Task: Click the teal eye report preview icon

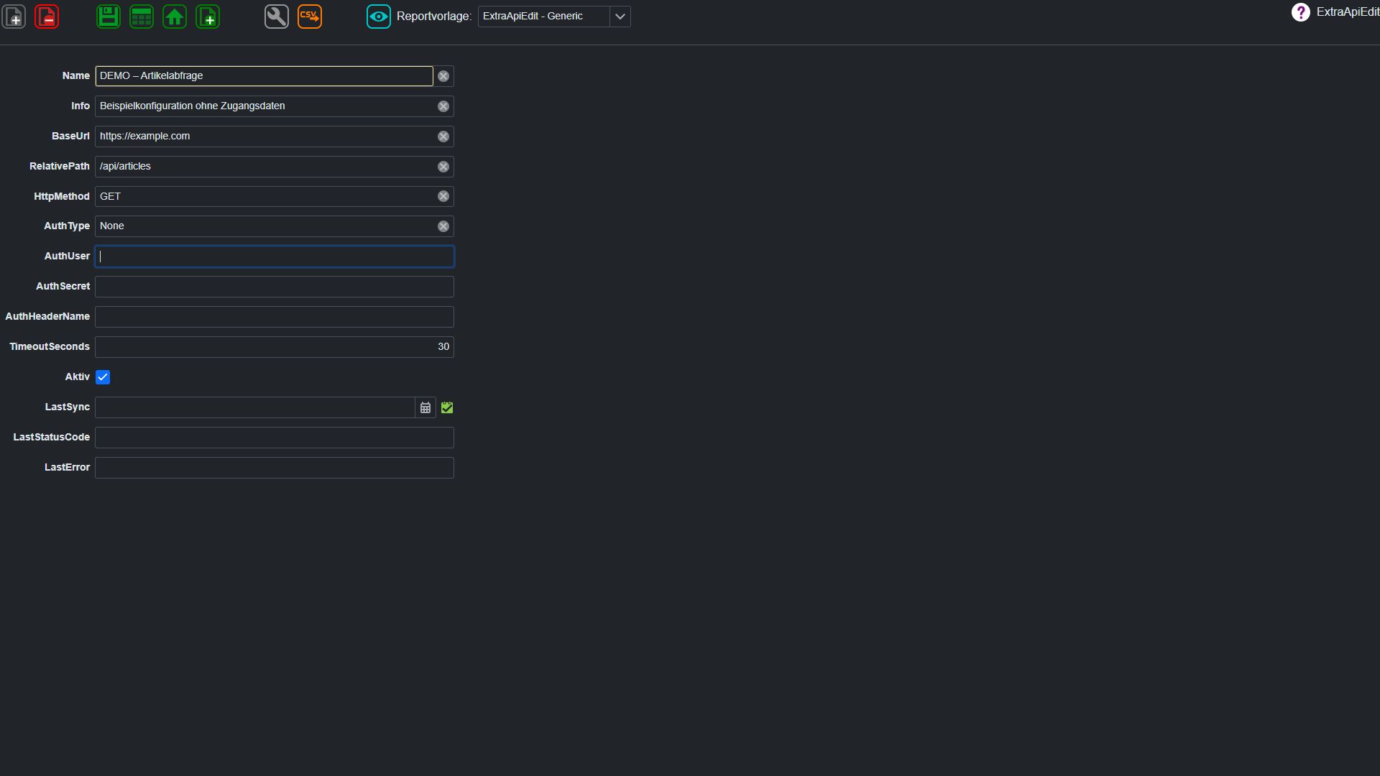Action: click(x=379, y=17)
